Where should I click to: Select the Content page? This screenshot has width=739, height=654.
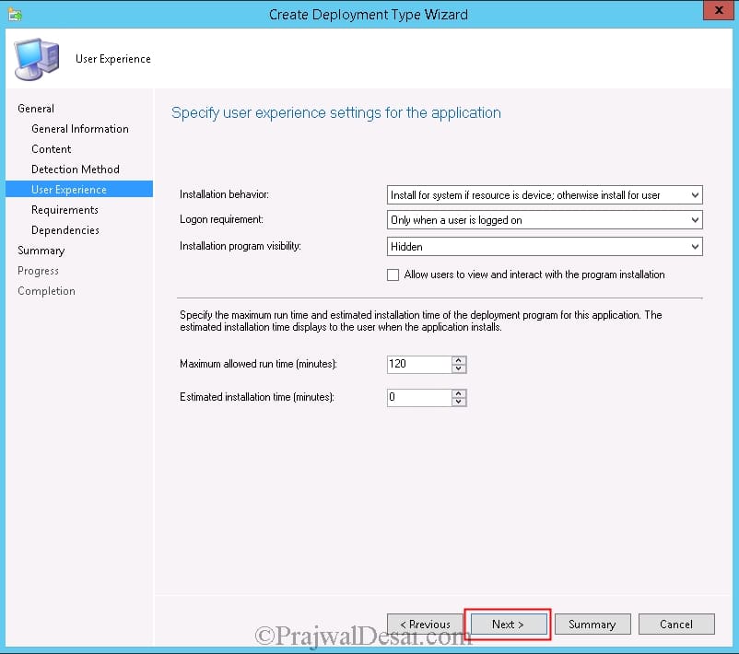(x=51, y=148)
